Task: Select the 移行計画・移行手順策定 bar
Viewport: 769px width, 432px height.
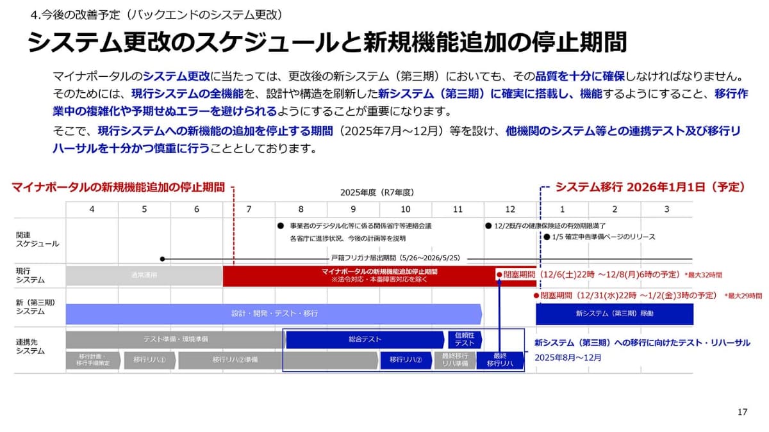Action: tap(92, 360)
